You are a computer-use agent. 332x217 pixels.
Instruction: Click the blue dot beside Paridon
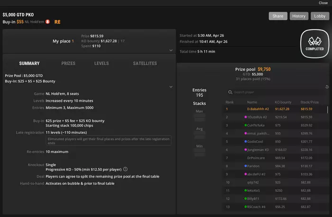(246, 166)
